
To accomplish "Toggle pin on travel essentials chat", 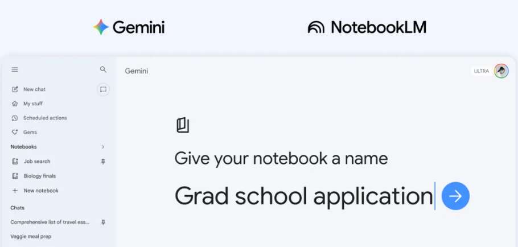I will pyautogui.click(x=103, y=222).
